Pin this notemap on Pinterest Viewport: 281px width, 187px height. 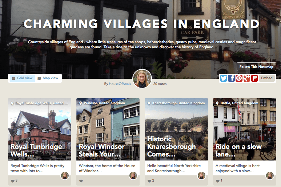coord(239,78)
